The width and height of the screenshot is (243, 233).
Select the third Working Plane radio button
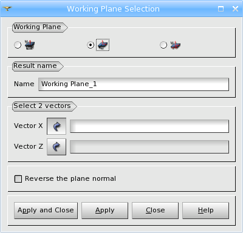coord(163,45)
